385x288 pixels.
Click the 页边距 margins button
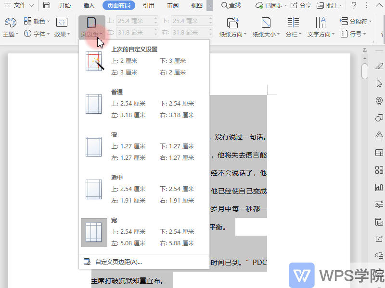(91, 27)
